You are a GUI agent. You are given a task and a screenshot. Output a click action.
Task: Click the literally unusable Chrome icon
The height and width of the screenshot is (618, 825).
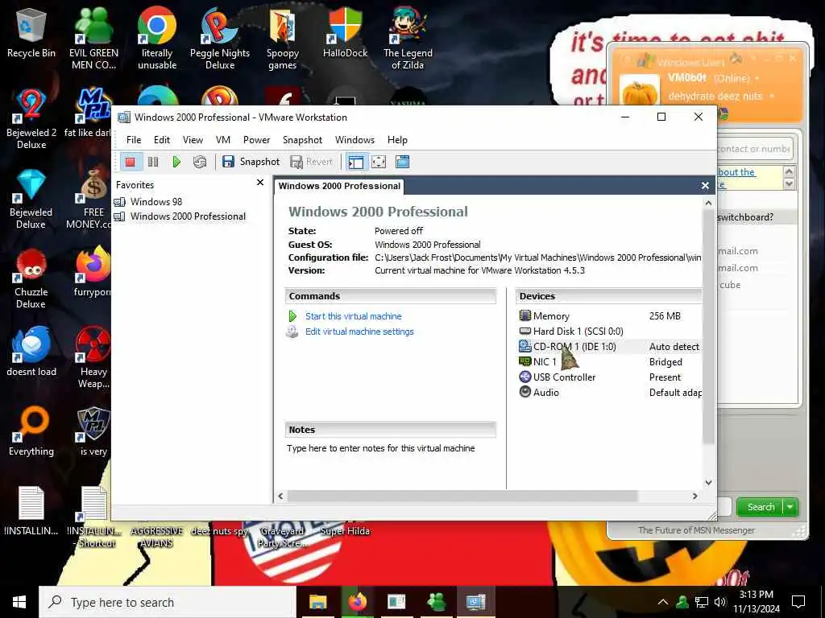[x=157, y=39]
